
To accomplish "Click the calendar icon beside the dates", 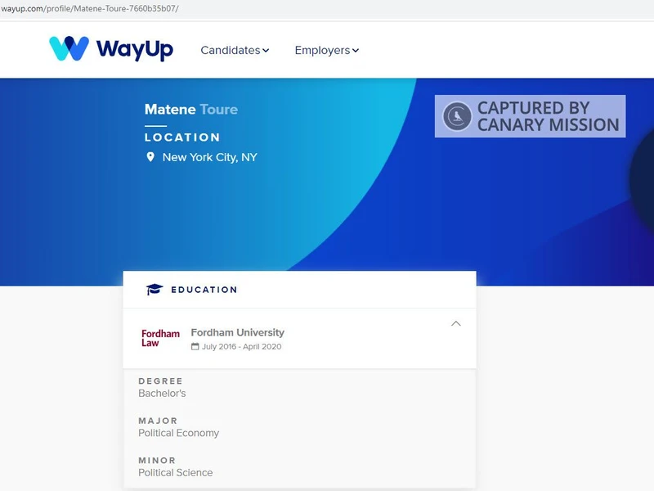I will coord(198,346).
